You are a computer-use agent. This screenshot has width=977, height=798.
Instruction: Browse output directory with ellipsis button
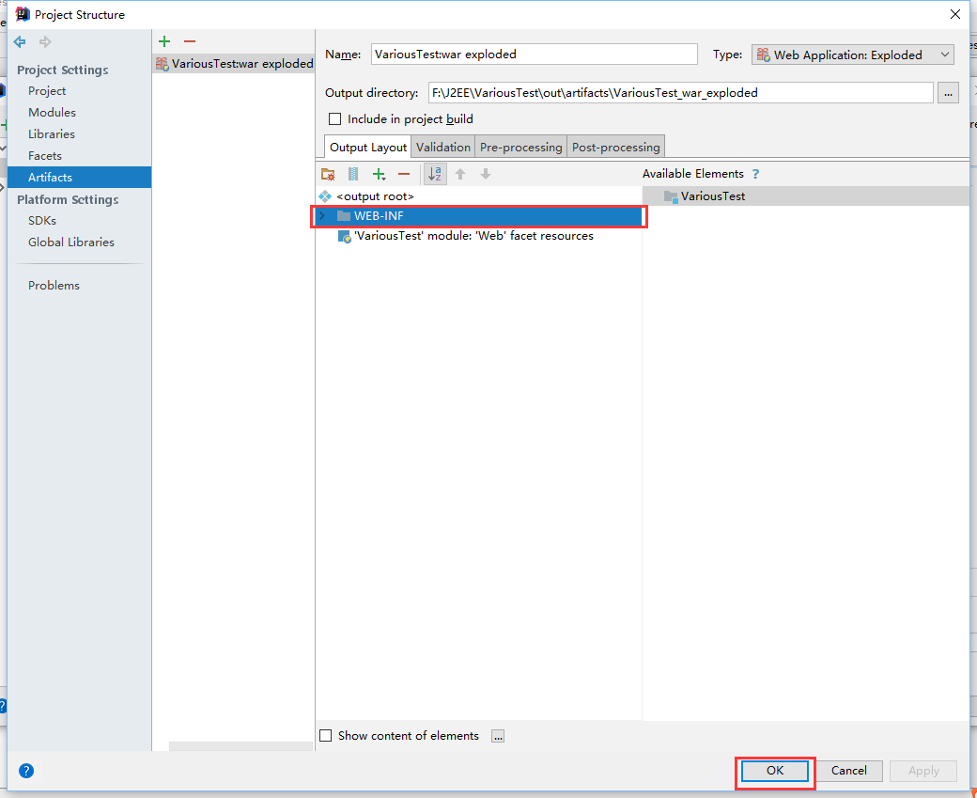tap(948, 92)
